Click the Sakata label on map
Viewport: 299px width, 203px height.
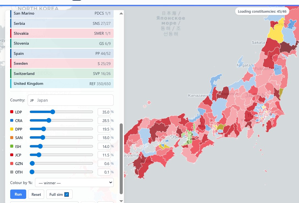point(258,42)
